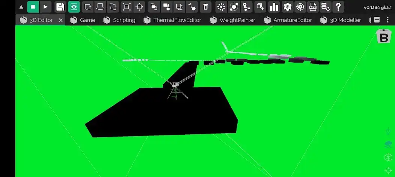The width and height of the screenshot is (395, 177).
Task: Switch to the Scripting tab
Action: coord(119,20)
